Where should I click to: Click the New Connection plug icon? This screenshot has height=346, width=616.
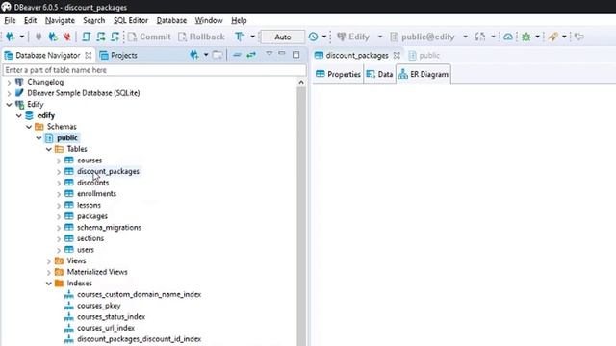(x=11, y=37)
